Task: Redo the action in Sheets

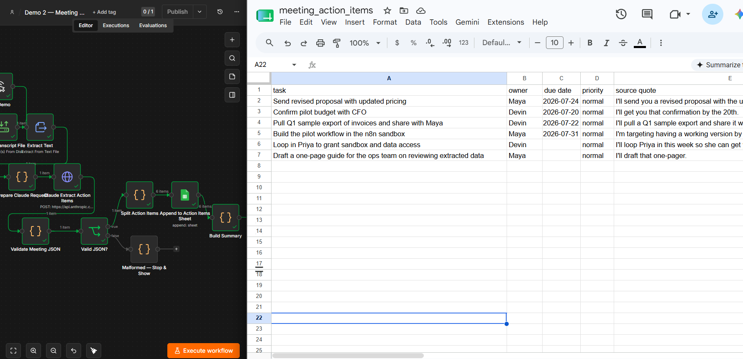Action: tap(304, 43)
